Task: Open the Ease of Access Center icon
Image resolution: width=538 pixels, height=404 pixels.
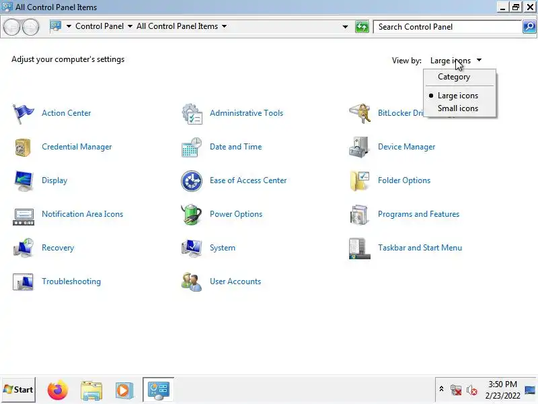Action: coord(192,180)
